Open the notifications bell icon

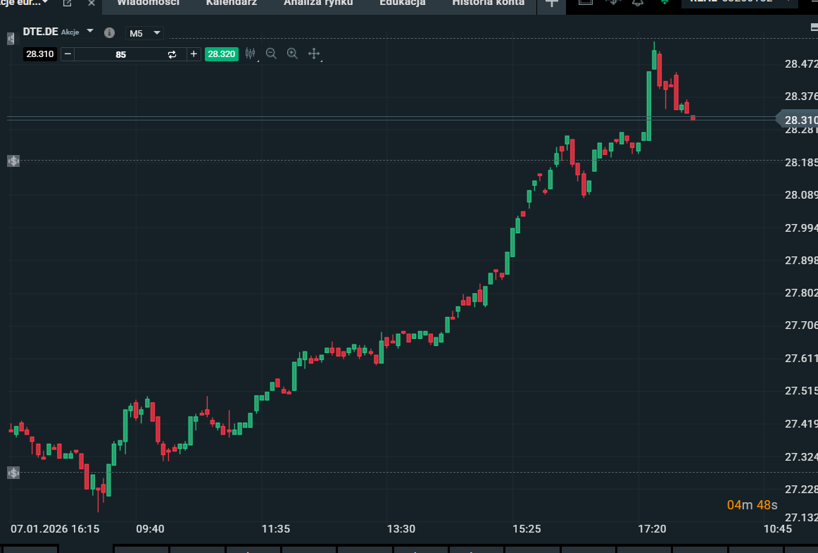click(x=637, y=2)
